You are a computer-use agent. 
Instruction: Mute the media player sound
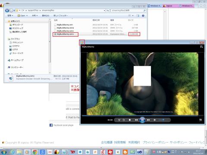(x=155, y=120)
